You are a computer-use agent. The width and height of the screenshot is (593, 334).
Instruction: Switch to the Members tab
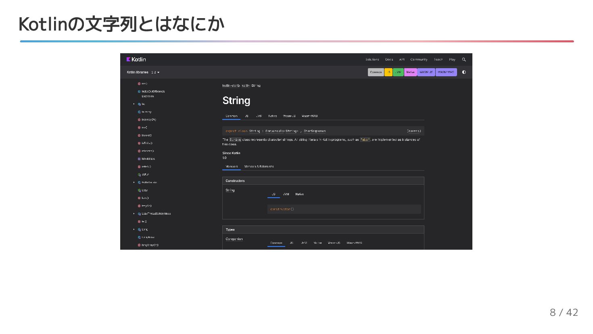pos(232,167)
